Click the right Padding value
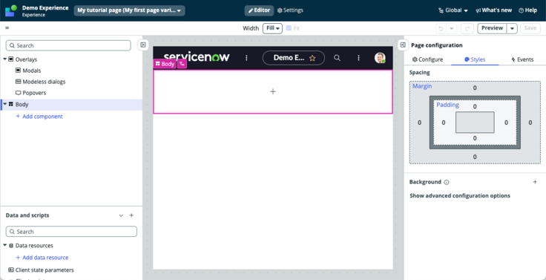 pyautogui.click(x=506, y=123)
